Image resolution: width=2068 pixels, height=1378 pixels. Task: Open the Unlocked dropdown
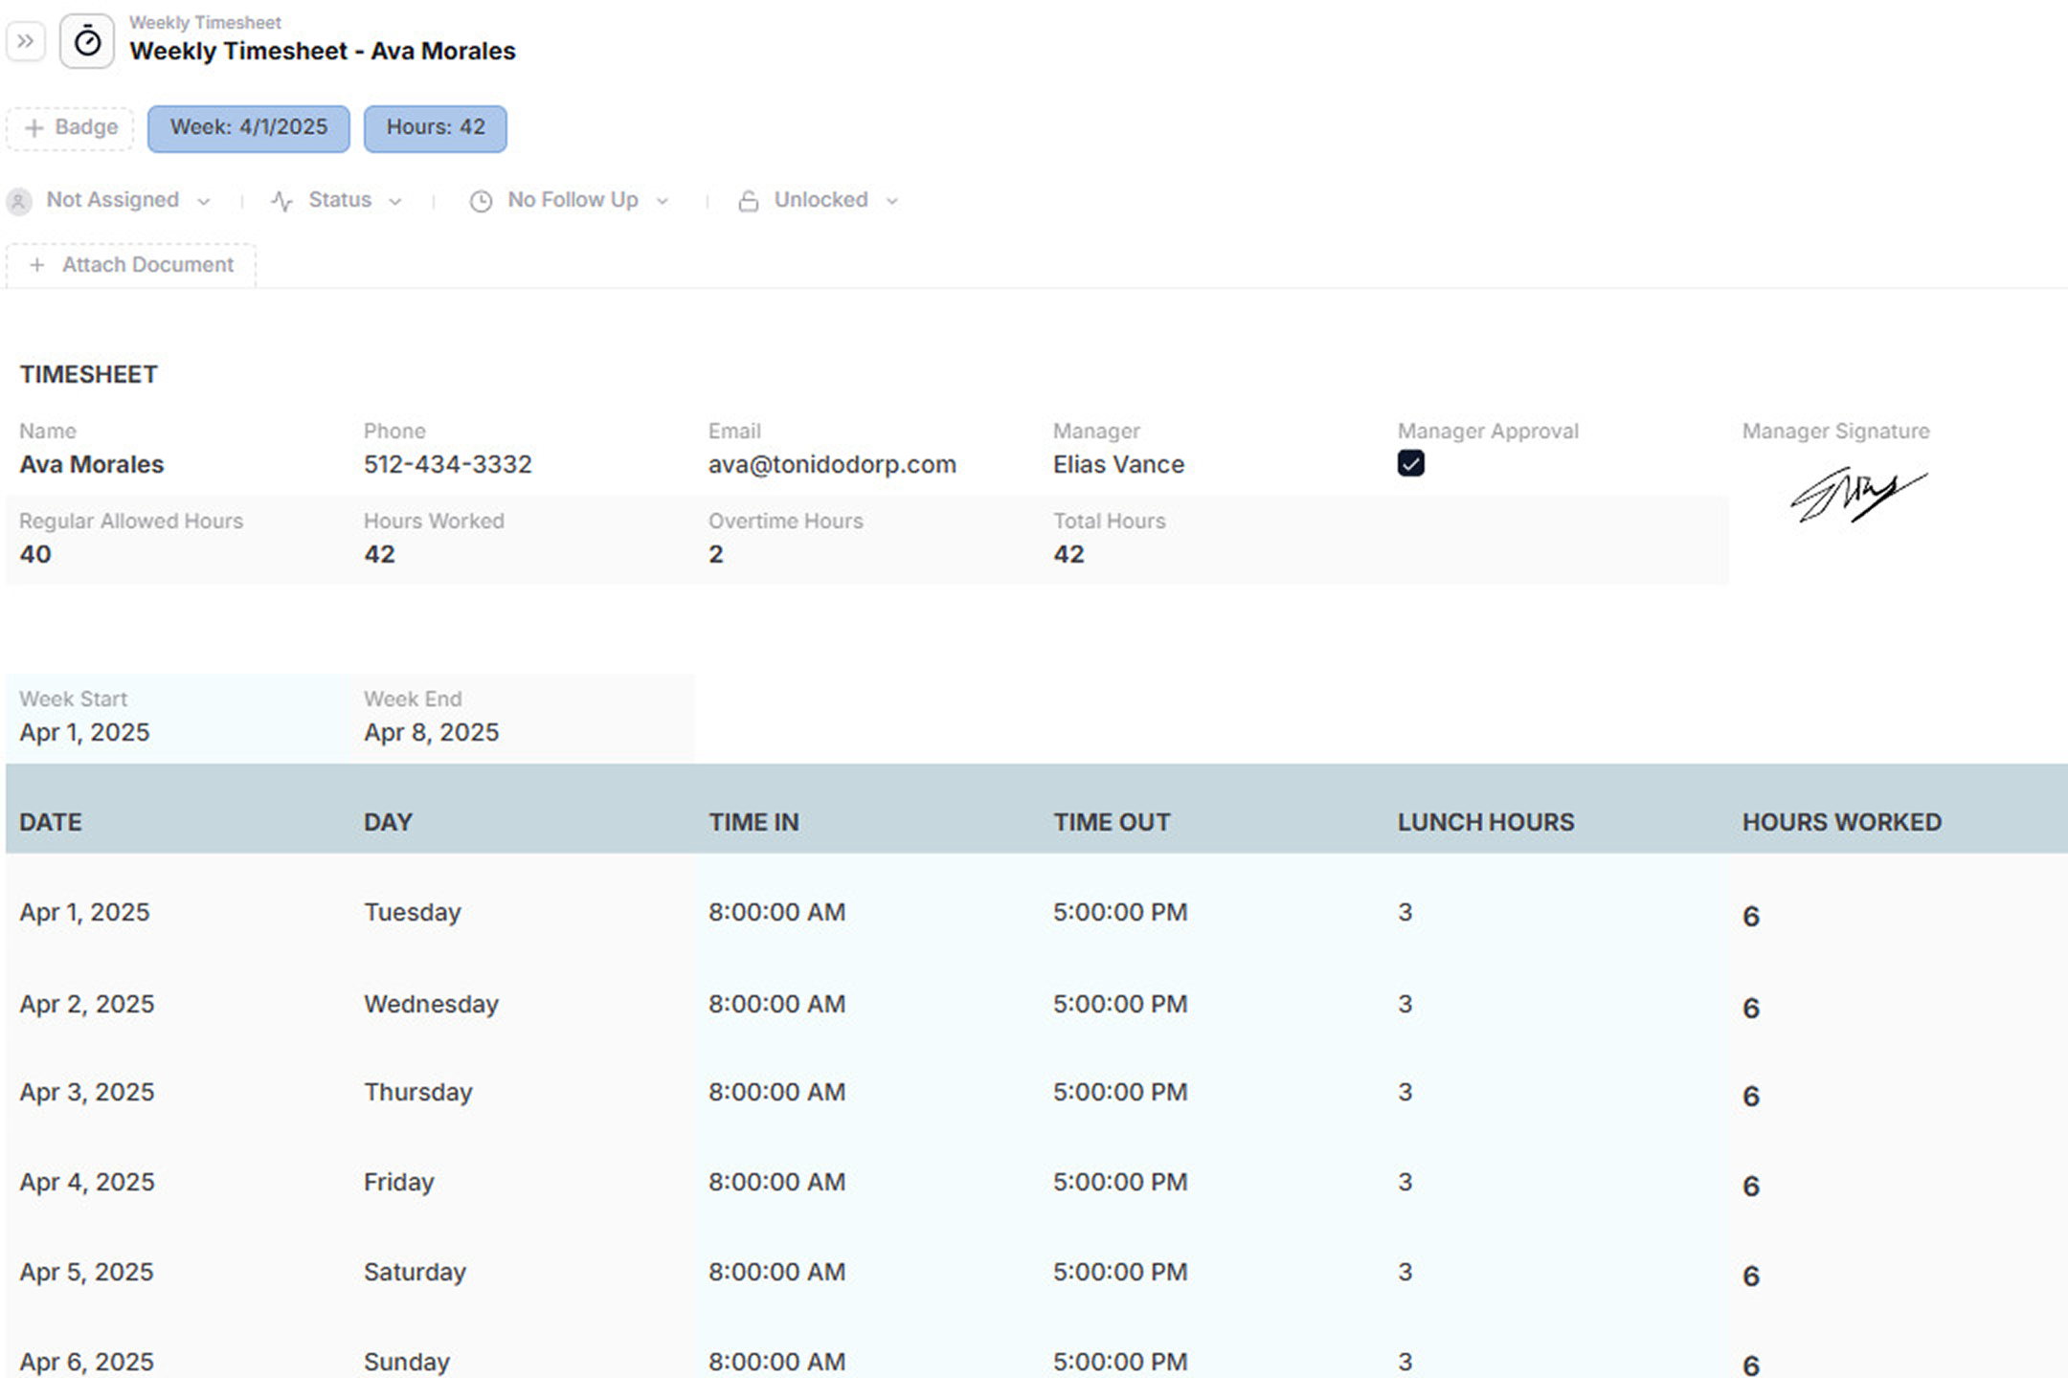(x=819, y=200)
